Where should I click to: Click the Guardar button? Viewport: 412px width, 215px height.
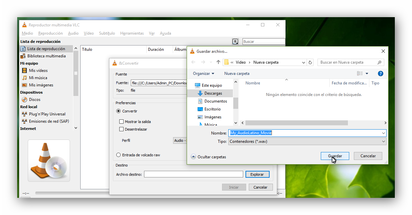(335, 156)
